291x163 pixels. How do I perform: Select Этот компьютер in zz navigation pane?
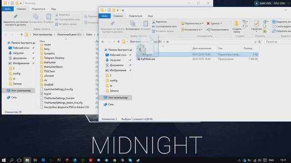coord(115,98)
